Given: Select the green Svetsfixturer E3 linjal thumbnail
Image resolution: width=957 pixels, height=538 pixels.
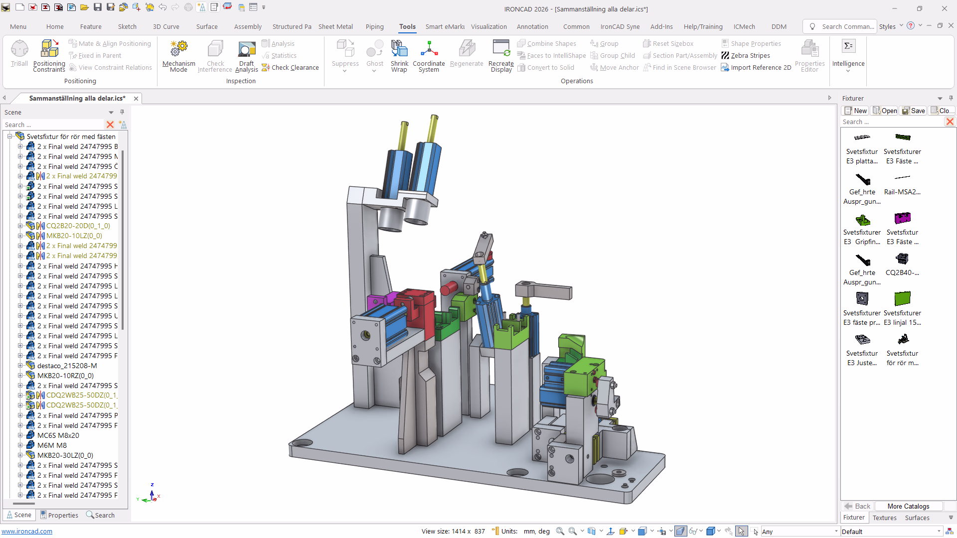Looking at the screenshot, I should pos(902,299).
